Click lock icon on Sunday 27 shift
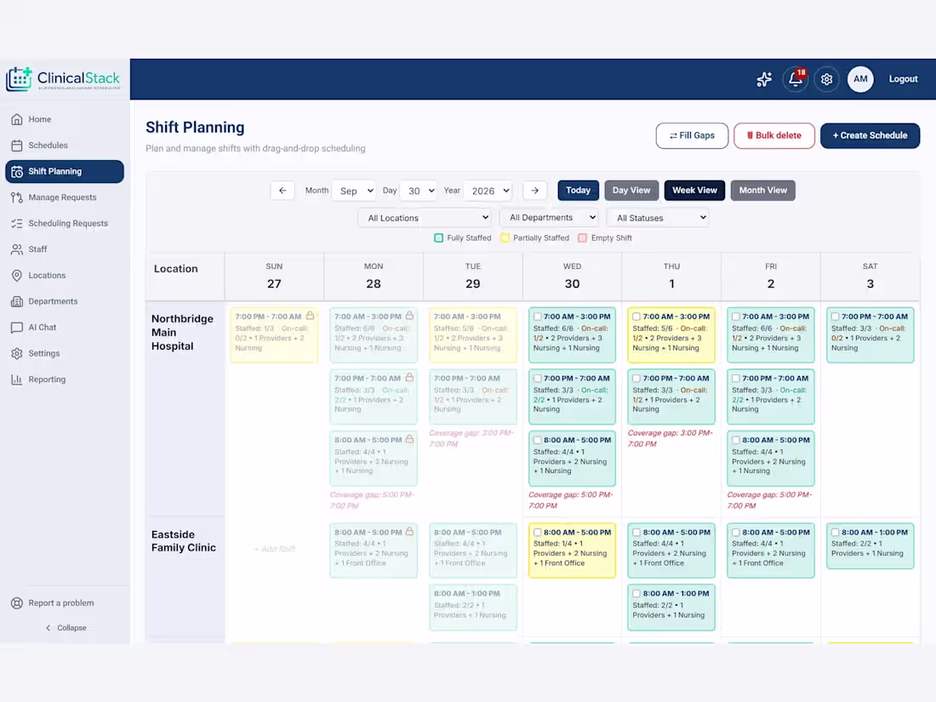936x702 pixels. point(310,316)
